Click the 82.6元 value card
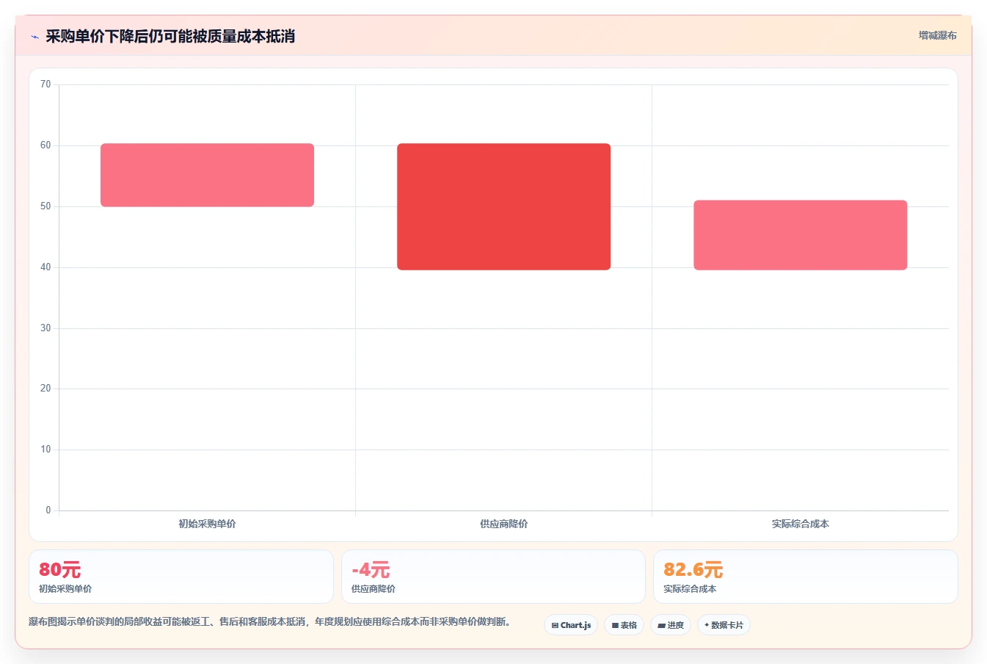987x664 pixels. 805,577
